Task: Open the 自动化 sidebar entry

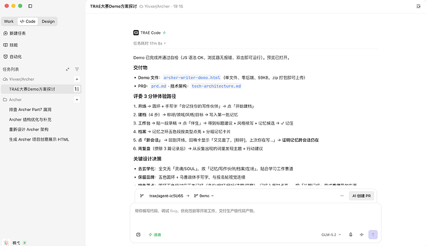Action: pos(12,57)
